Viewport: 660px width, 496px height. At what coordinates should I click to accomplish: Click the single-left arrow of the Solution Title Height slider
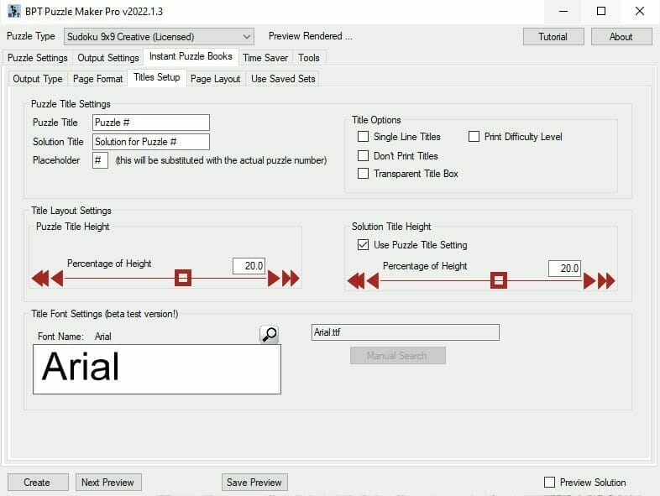point(373,280)
